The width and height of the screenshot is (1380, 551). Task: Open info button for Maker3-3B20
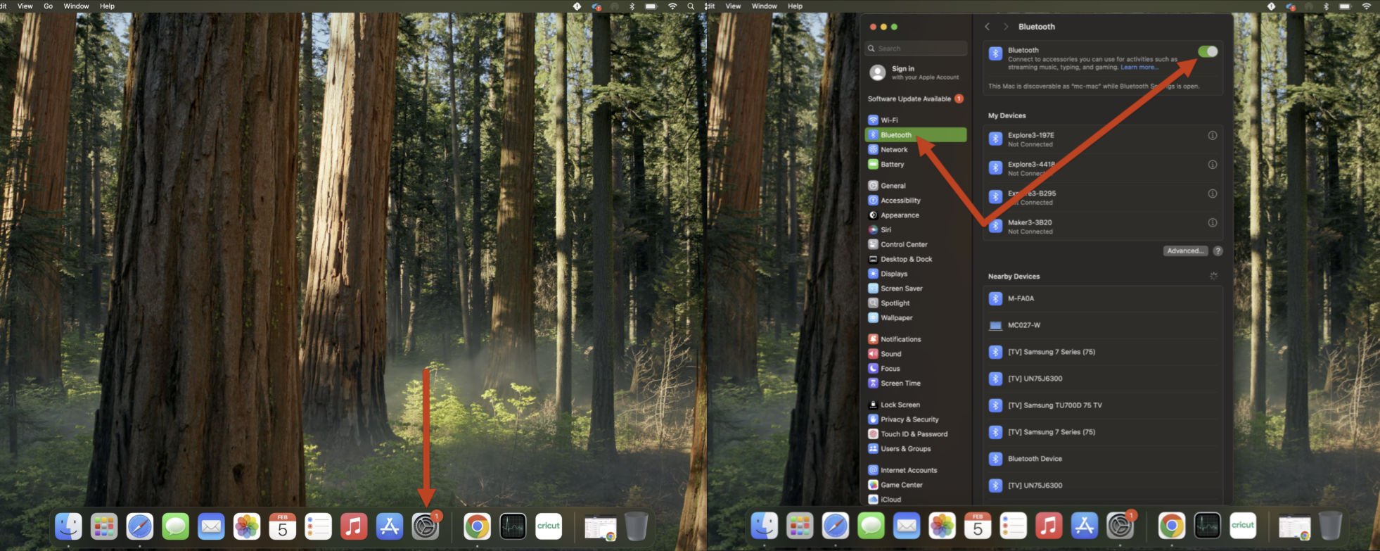point(1212,223)
